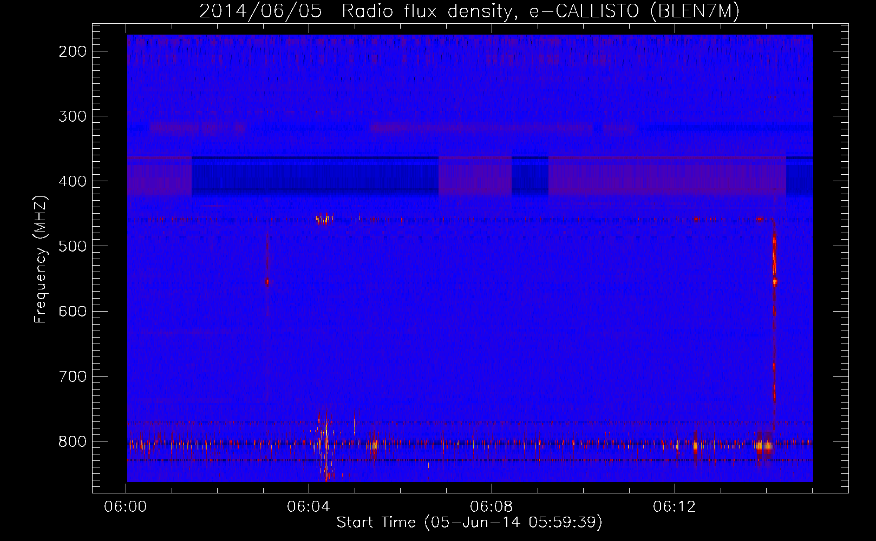Image resolution: width=876 pixels, height=541 pixels.
Task: Select the 300 frequency tick label
Action: tap(73, 116)
